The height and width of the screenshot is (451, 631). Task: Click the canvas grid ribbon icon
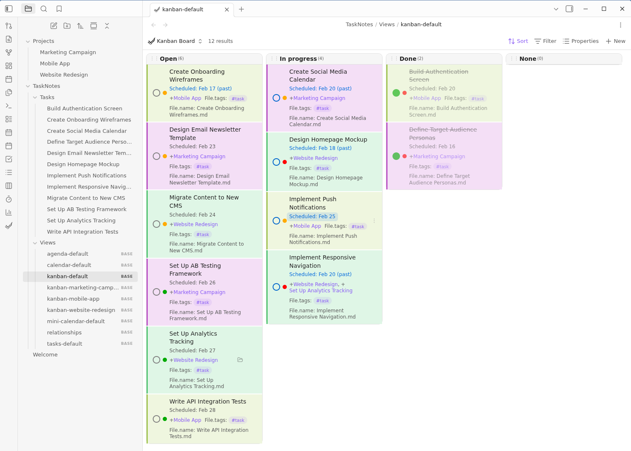click(9, 66)
